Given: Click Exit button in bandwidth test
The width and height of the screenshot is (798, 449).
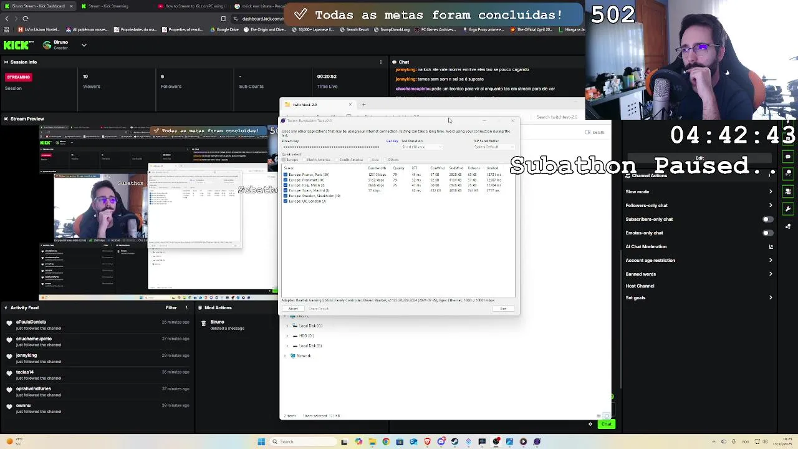Looking at the screenshot, I should tap(503, 309).
